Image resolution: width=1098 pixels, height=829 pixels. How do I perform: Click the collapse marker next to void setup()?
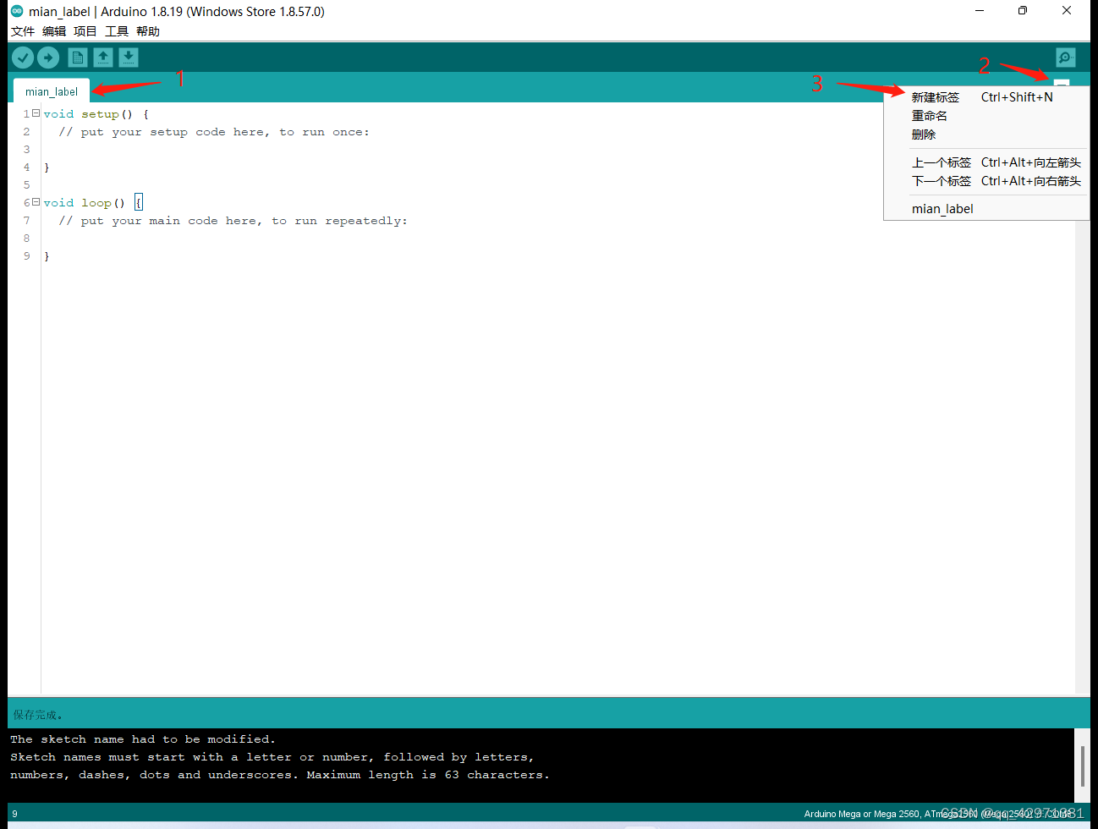point(36,113)
